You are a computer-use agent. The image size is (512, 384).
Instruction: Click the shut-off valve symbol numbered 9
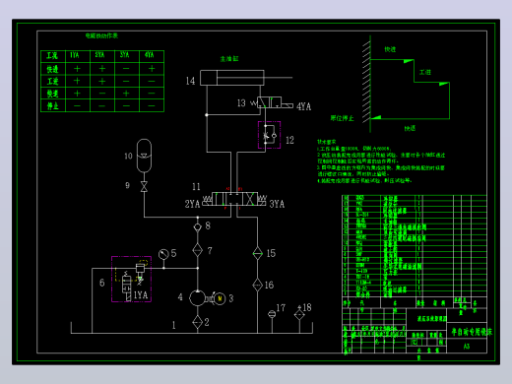[144, 186]
